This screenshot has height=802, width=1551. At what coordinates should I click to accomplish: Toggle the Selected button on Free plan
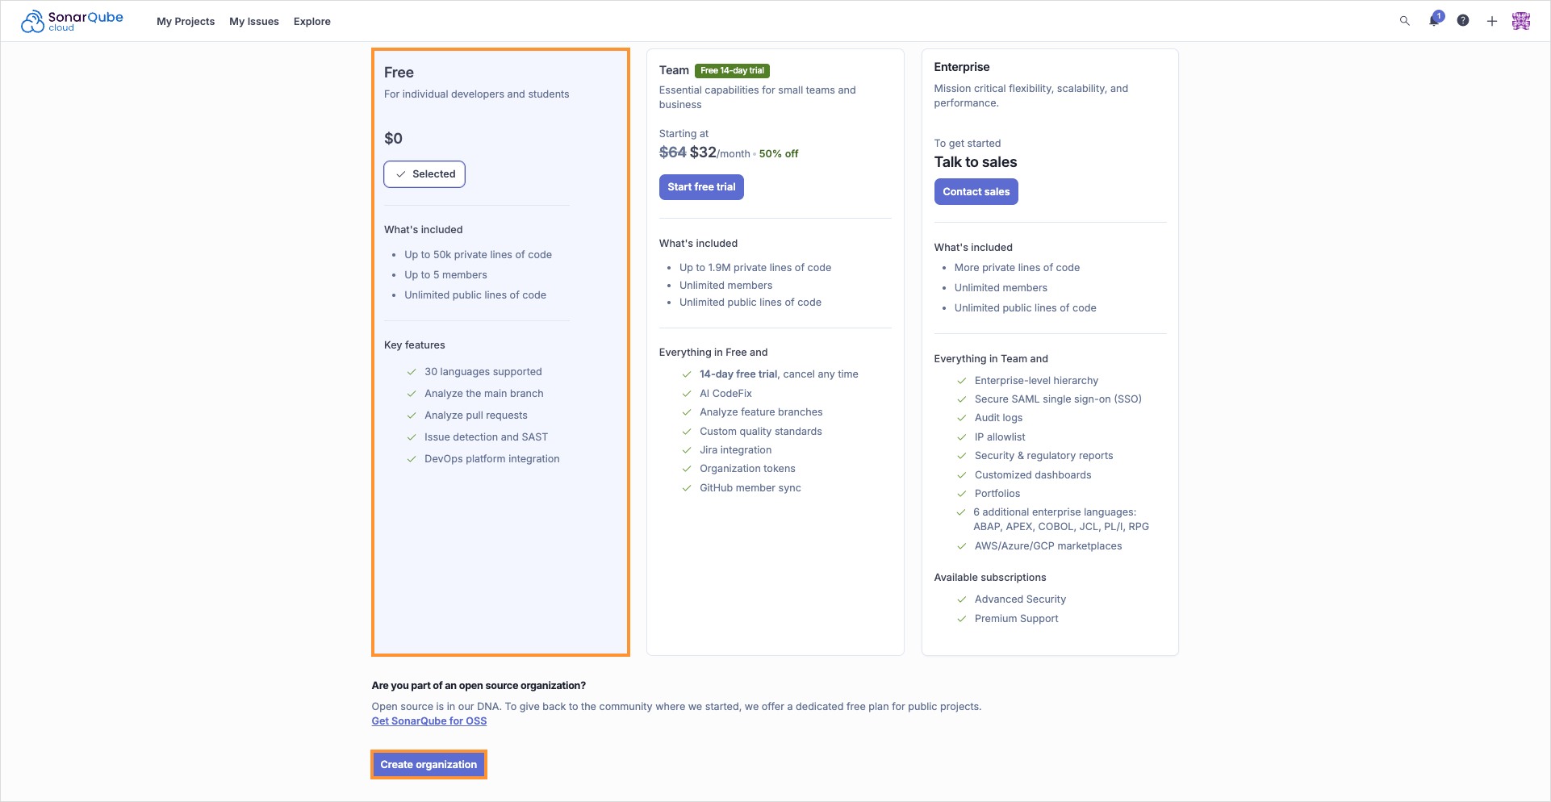tap(424, 174)
